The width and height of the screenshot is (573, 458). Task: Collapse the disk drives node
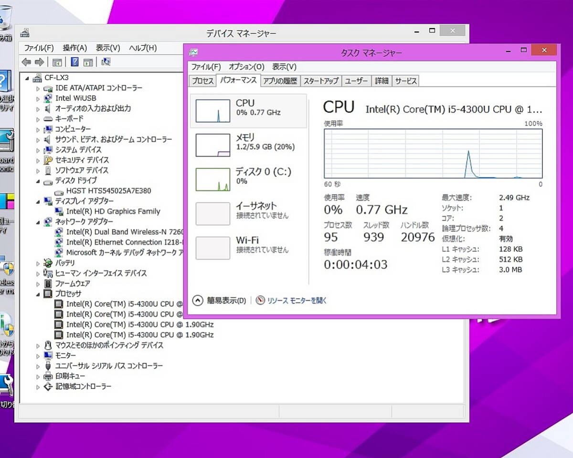(38, 181)
